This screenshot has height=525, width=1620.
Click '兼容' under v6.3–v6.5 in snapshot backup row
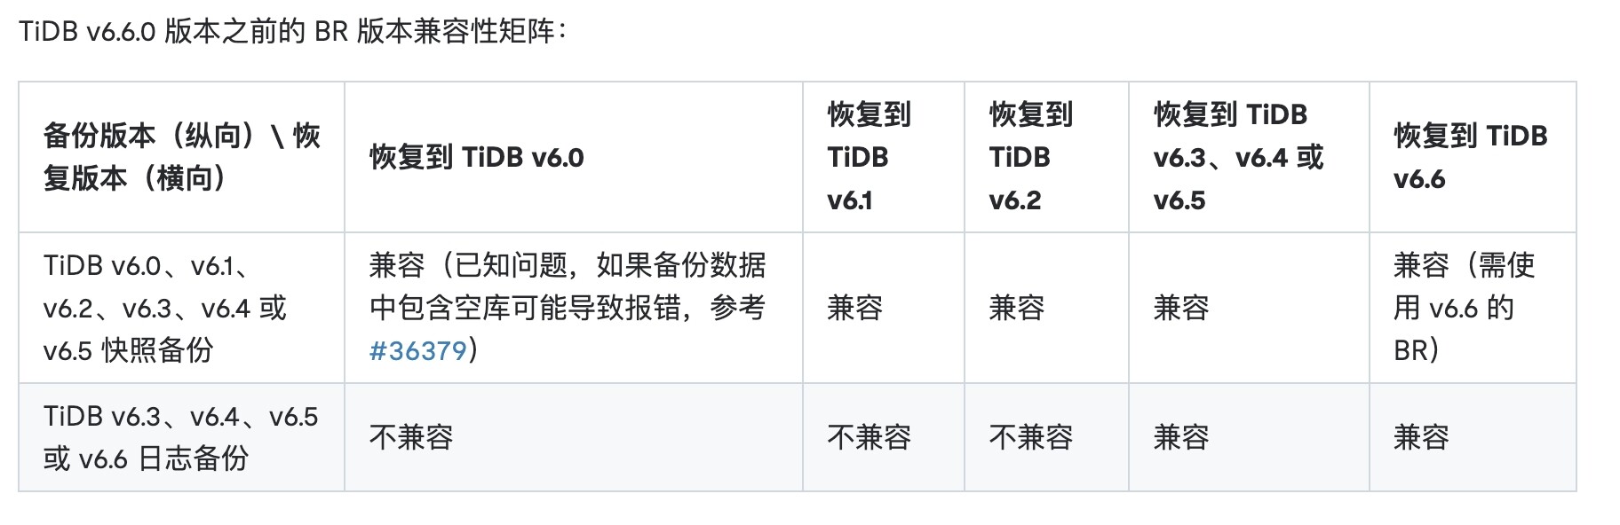tap(1180, 308)
